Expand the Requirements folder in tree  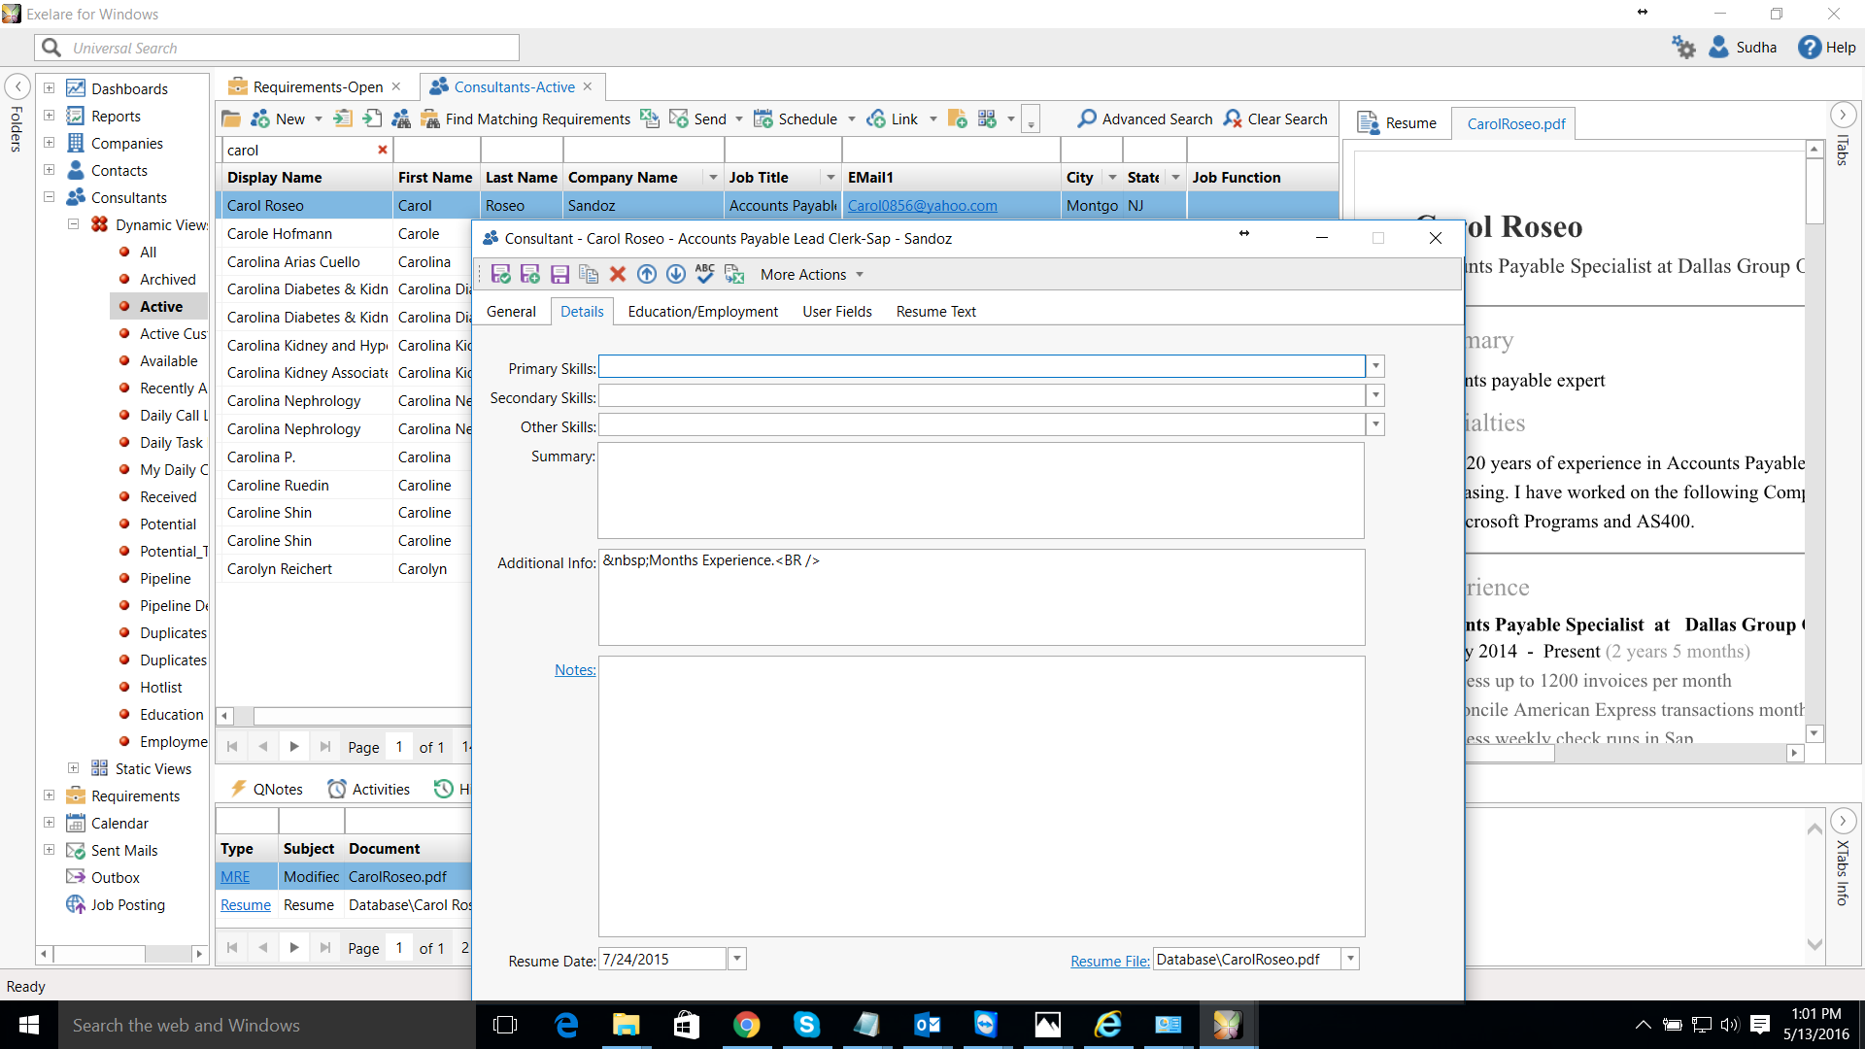(x=49, y=795)
